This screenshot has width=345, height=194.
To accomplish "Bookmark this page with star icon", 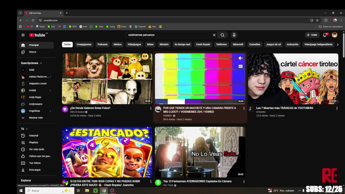I will (x=317, y=20).
